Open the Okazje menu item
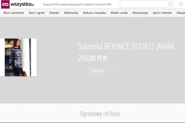The height and width of the screenshot is (123, 185). coord(181,13)
